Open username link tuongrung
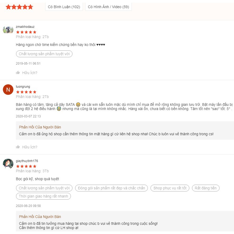234x234 pixels. [23, 87]
